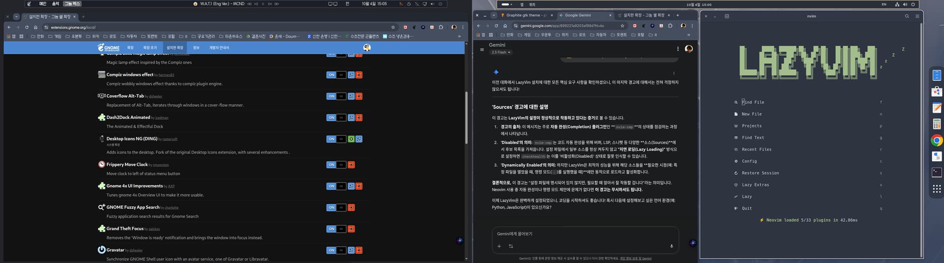
Task: Expand hidden bookmarks chevron in Gemini browser
Action: (688, 35)
